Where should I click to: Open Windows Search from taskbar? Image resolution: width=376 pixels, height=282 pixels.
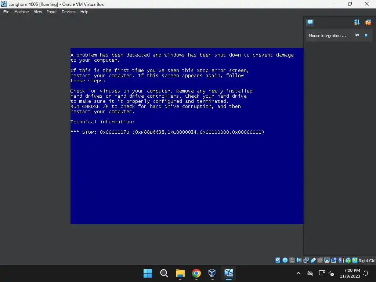[x=164, y=273]
